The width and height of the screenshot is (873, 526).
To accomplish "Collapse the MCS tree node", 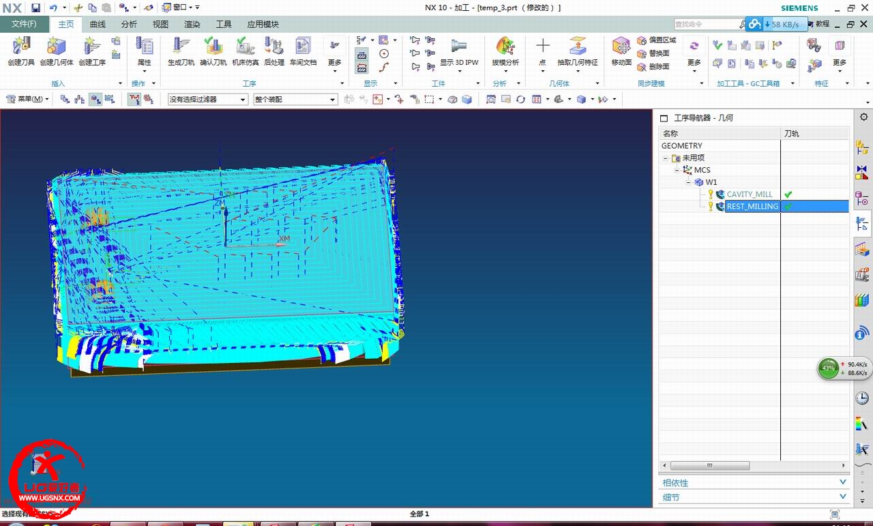I will click(677, 170).
